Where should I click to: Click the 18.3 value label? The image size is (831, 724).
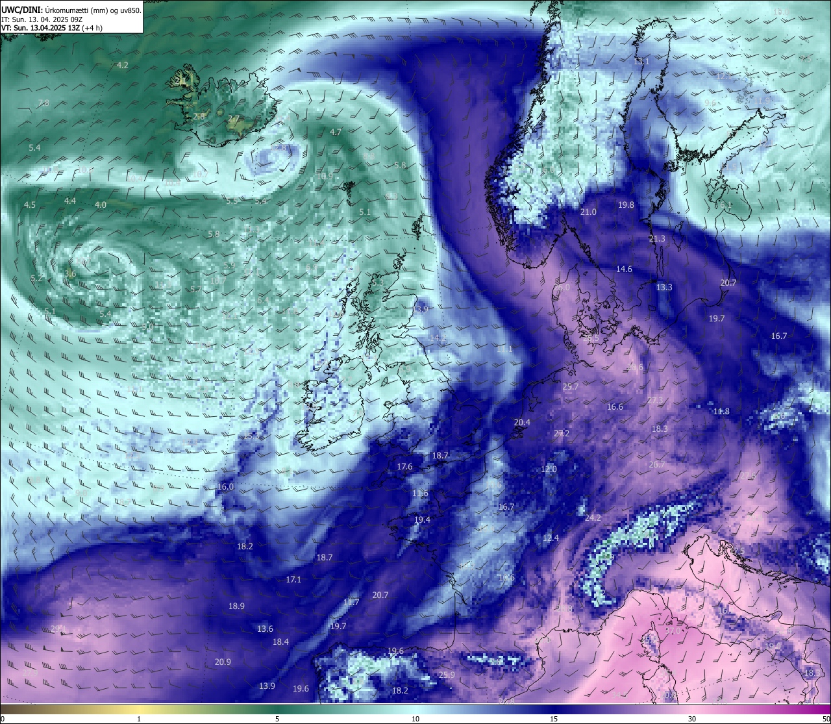click(660, 429)
